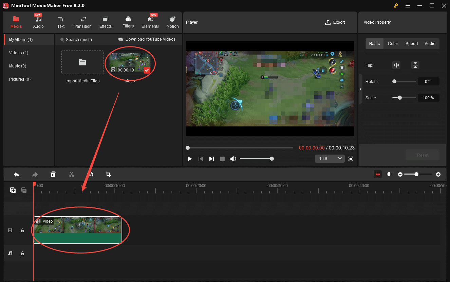Select the video clip on the timeline
The height and width of the screenshot is (282, 450).
point(78,230)
